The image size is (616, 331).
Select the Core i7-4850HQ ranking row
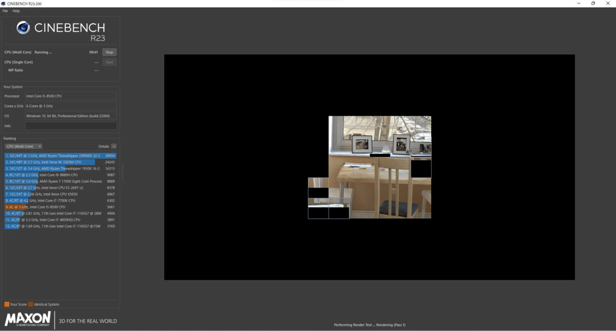coord(61,220)
